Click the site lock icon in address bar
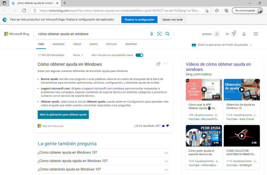The height and width of the screenshot is (175, 267). 35,10
